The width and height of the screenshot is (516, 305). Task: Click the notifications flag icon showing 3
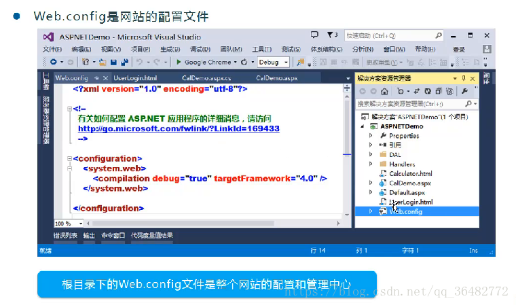coord(332,35)
